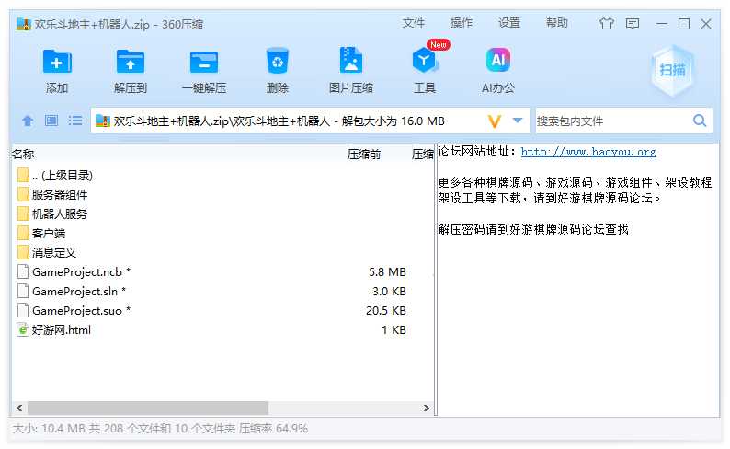Expand the address bar path dropdown arrow
730x449 pixels.
point(518,121)
